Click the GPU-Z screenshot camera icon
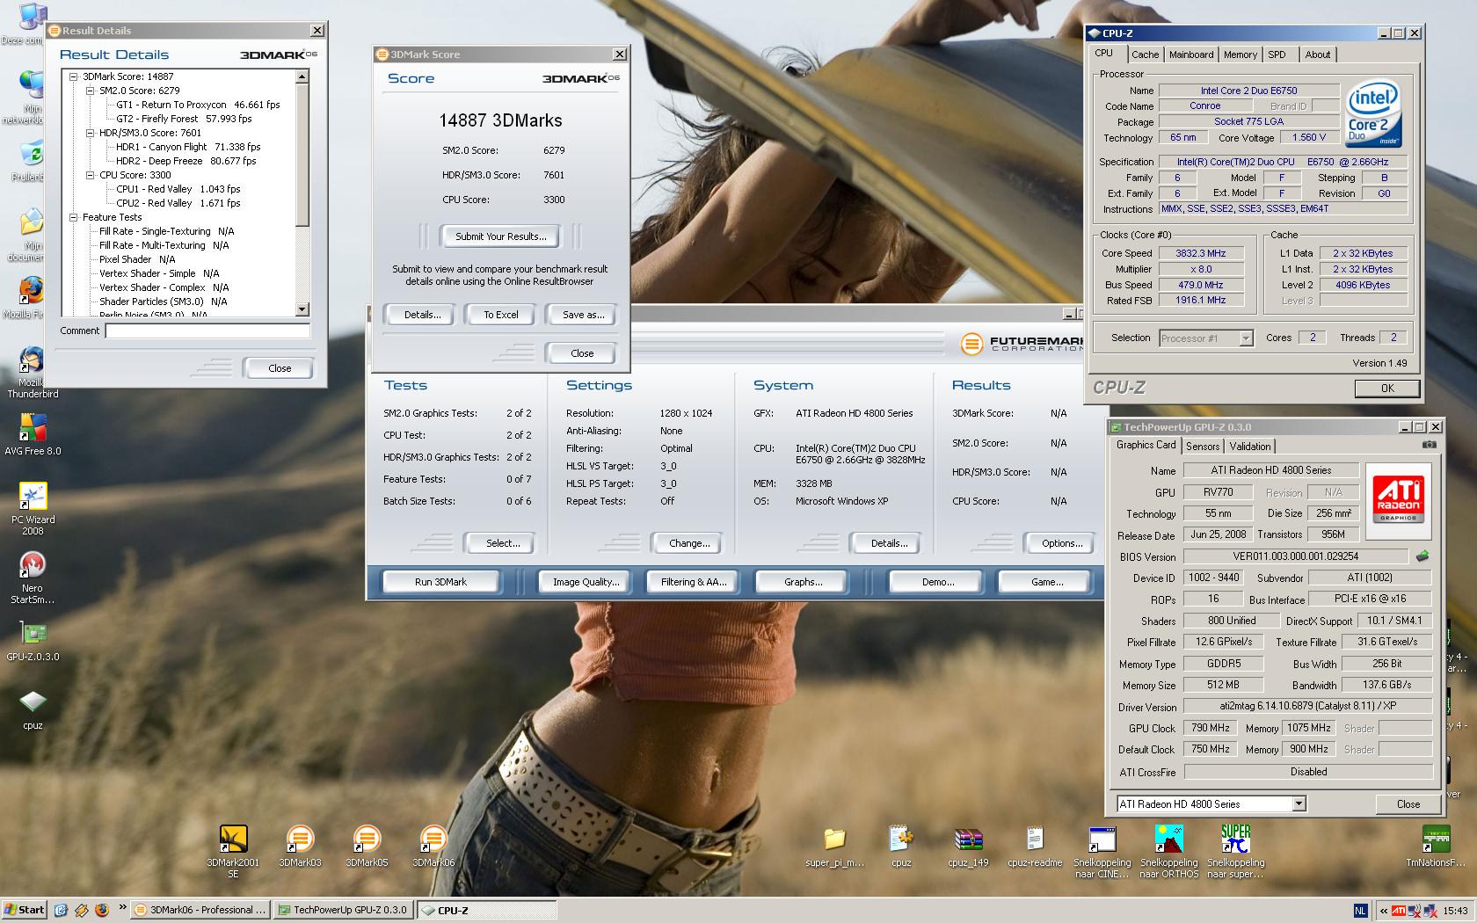The width and height of the screenshot is (1477, 923). [x=1430, y=445]
